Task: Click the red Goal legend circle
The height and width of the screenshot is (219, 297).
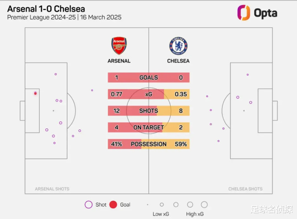Action: pos(113,205)
